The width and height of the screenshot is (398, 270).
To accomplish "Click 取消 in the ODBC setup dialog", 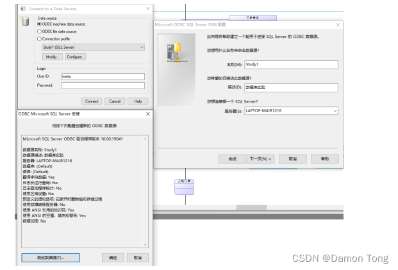I will tap(138, 258).
